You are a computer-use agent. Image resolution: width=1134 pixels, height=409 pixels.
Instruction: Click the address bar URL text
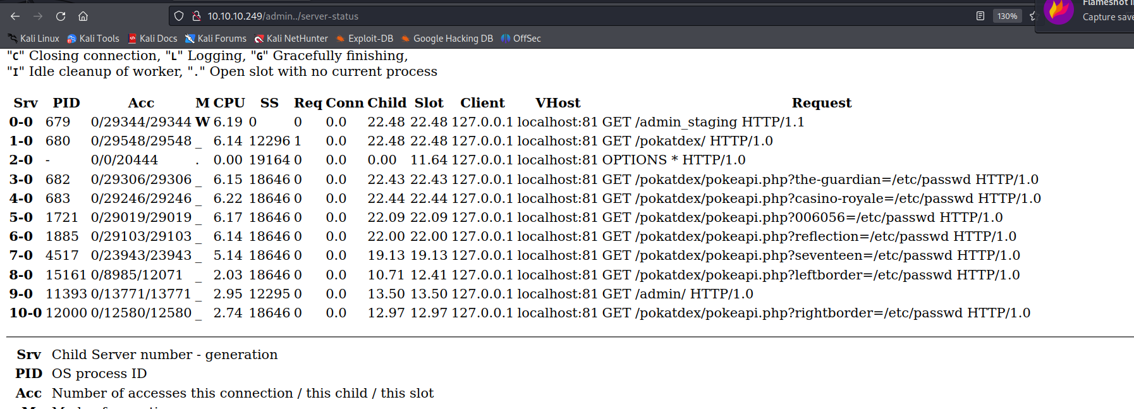click(283, 16)
